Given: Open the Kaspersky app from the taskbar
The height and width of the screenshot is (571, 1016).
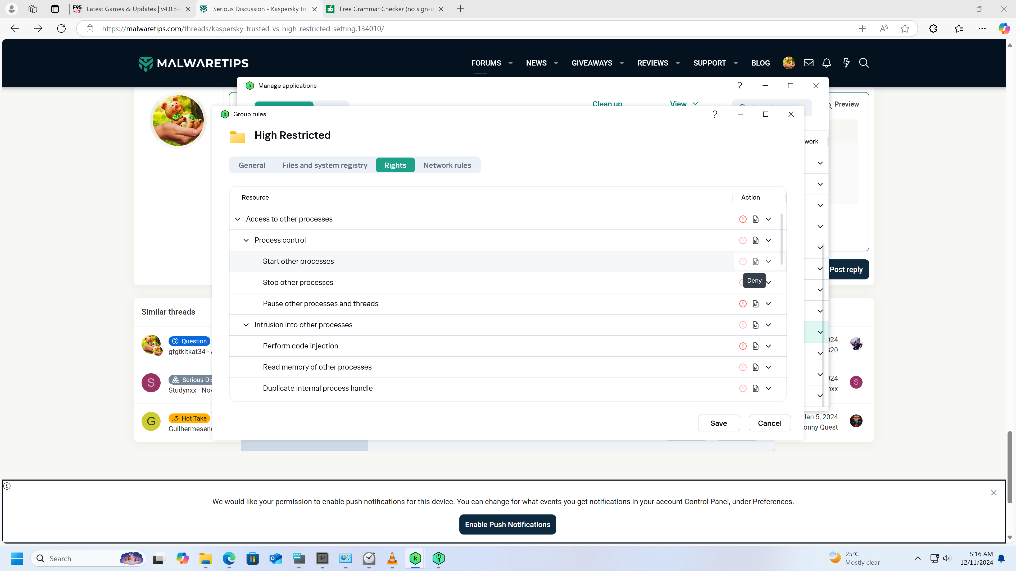Looking at the screenshot, I should [415, 558].
